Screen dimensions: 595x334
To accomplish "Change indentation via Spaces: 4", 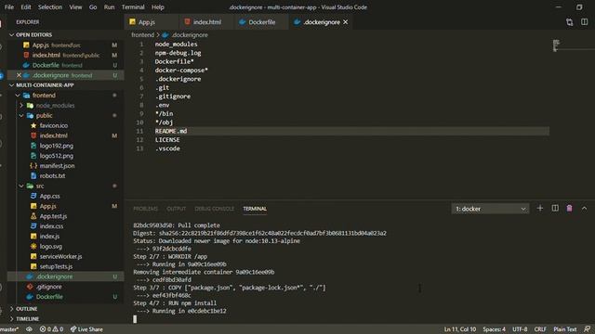I will (x=494, y=329).
